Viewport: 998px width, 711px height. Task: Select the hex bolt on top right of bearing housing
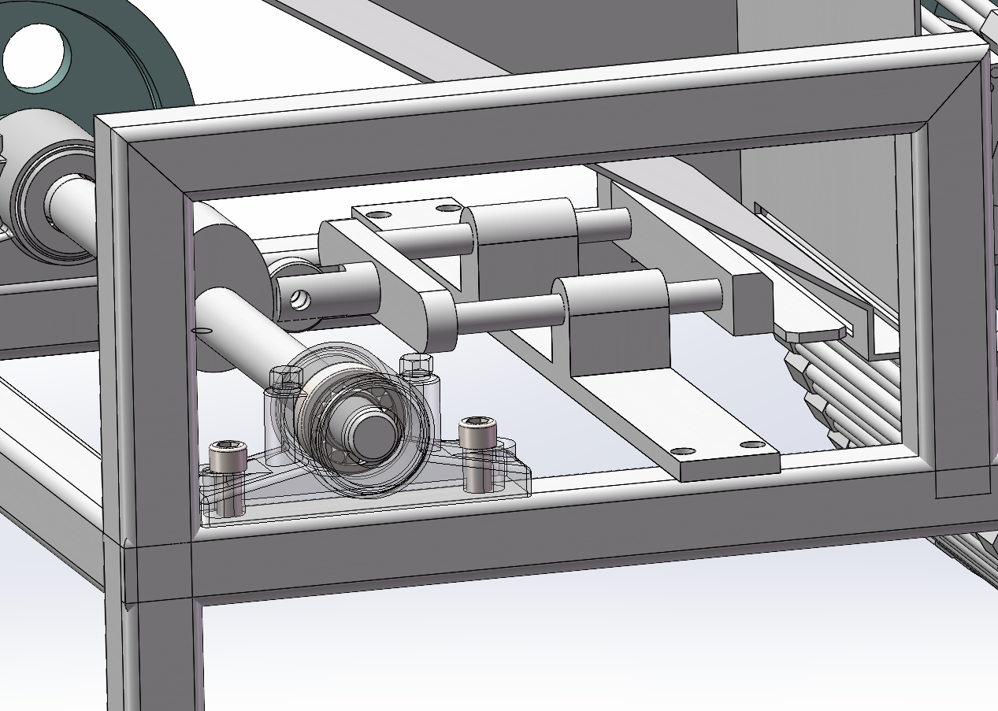416,368
